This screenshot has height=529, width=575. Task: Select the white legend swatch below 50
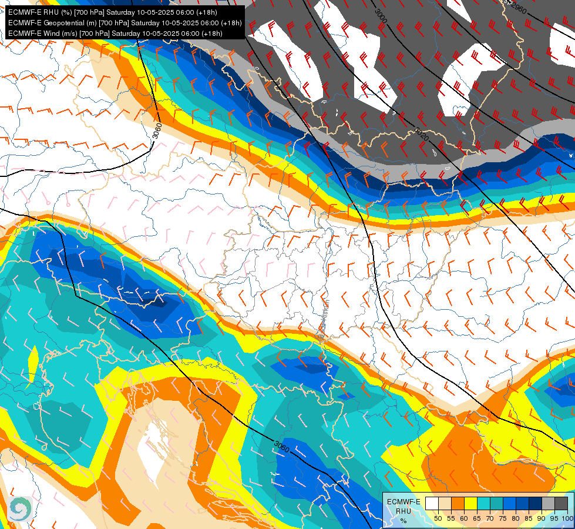coord(432,503)
